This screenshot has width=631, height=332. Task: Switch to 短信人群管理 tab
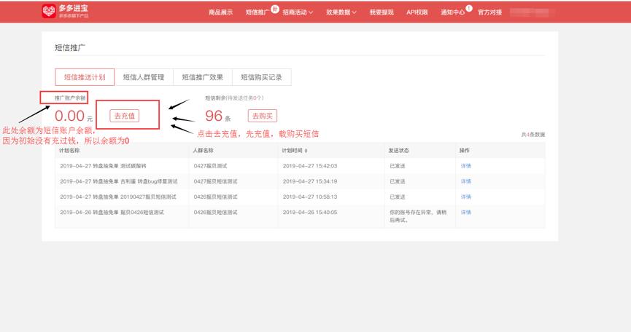click(144, 77)
